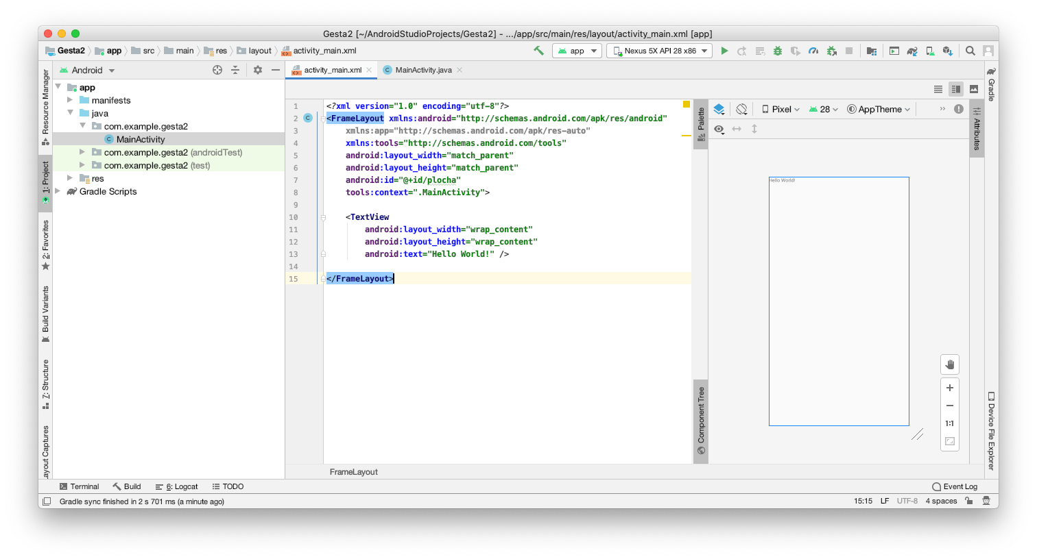Toggle the pan hand tool in preview
The image size is (1037, 559).
pos(950,364)
